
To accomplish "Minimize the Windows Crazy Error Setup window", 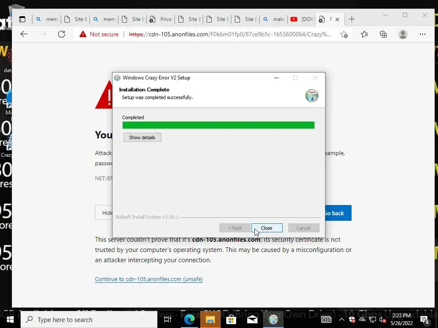I will (x=276, y=78).
